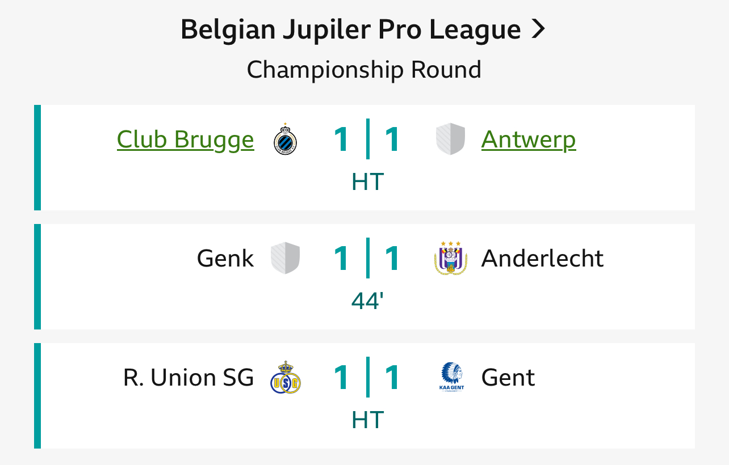Click the HT status of Union SG match
The image size is (729, 465).
368,420
